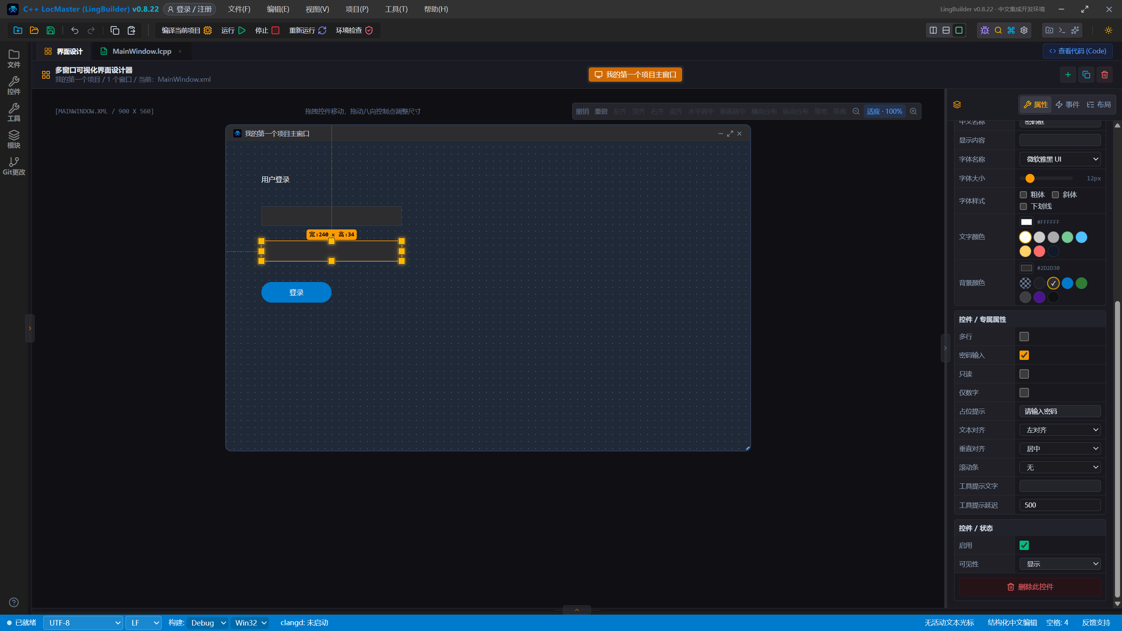The image size is (1122, 631).
Task: Enable the 斜体 checkbox
Action: [x=1055, y=195]
